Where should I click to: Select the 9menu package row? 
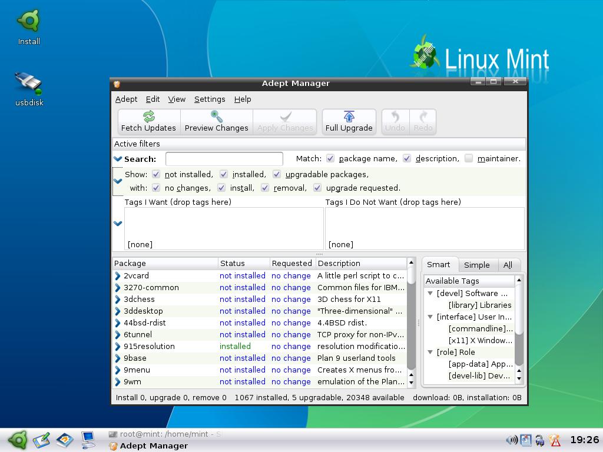coord(260,370)
